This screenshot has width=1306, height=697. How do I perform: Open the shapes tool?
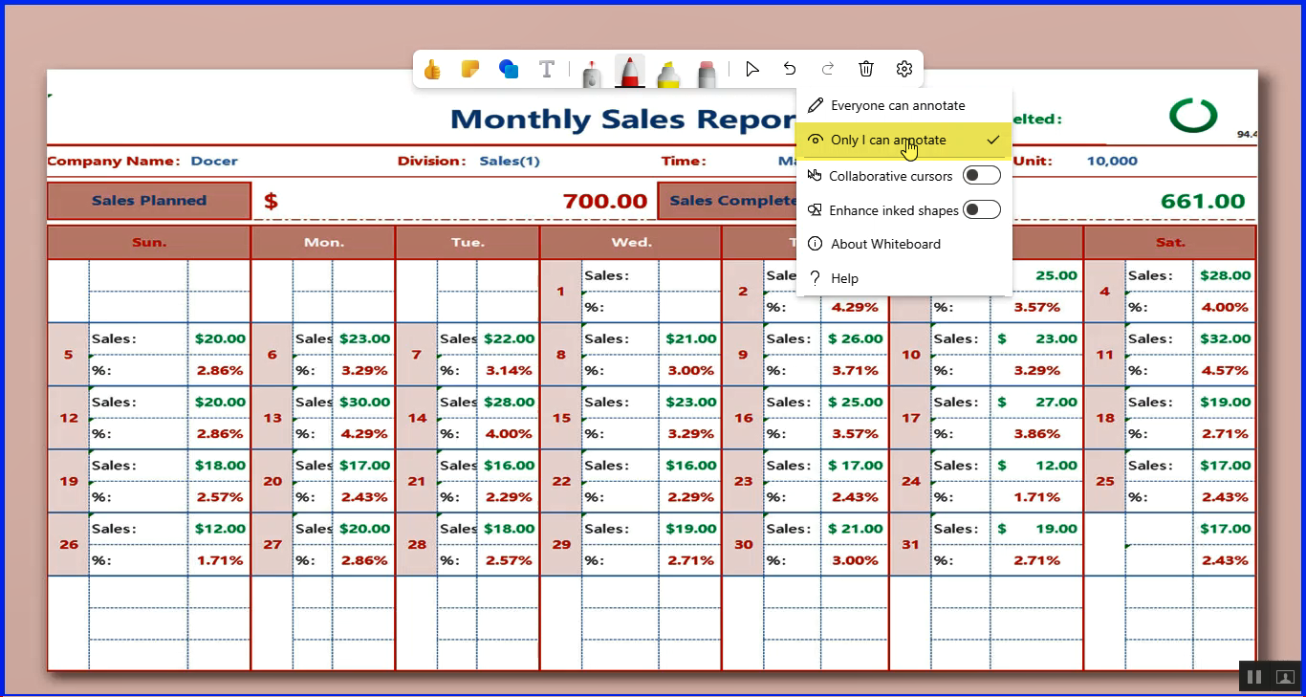pos(509,70)
